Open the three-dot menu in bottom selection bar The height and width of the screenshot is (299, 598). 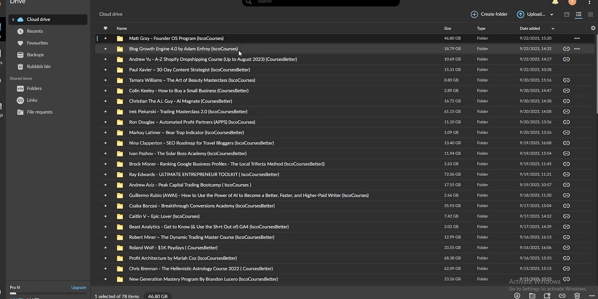click(x=591, y=296)
